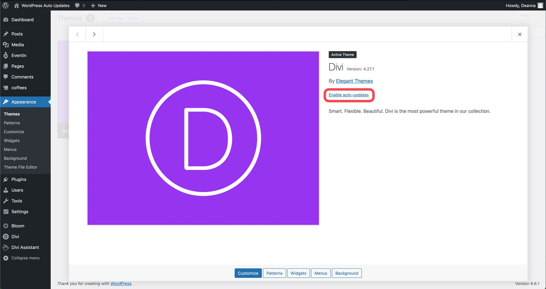
Task: Select Widgets under Appearance submenu
Action: click(x=12, y=141)
